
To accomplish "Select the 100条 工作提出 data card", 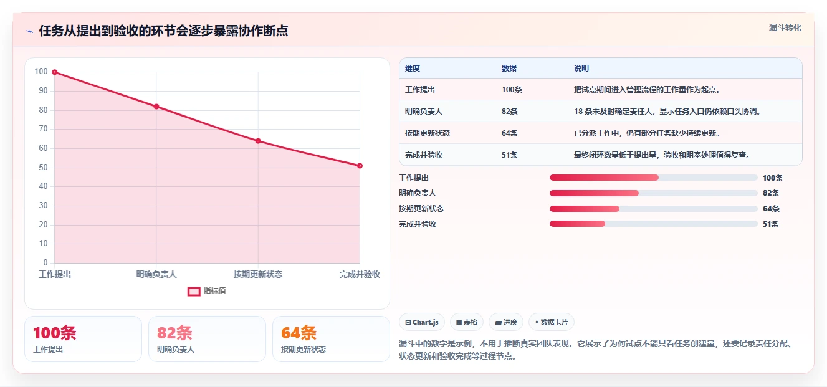I will (x=83, y=339).
